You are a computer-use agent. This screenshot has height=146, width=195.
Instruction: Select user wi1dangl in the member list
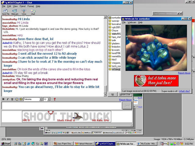coord(115,69)
